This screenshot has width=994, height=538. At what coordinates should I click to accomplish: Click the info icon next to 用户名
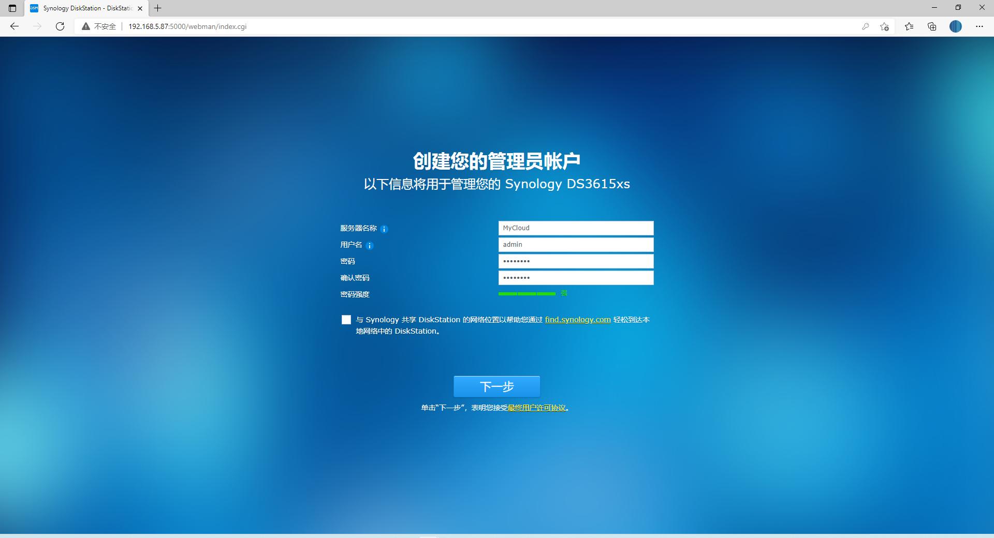369,246
